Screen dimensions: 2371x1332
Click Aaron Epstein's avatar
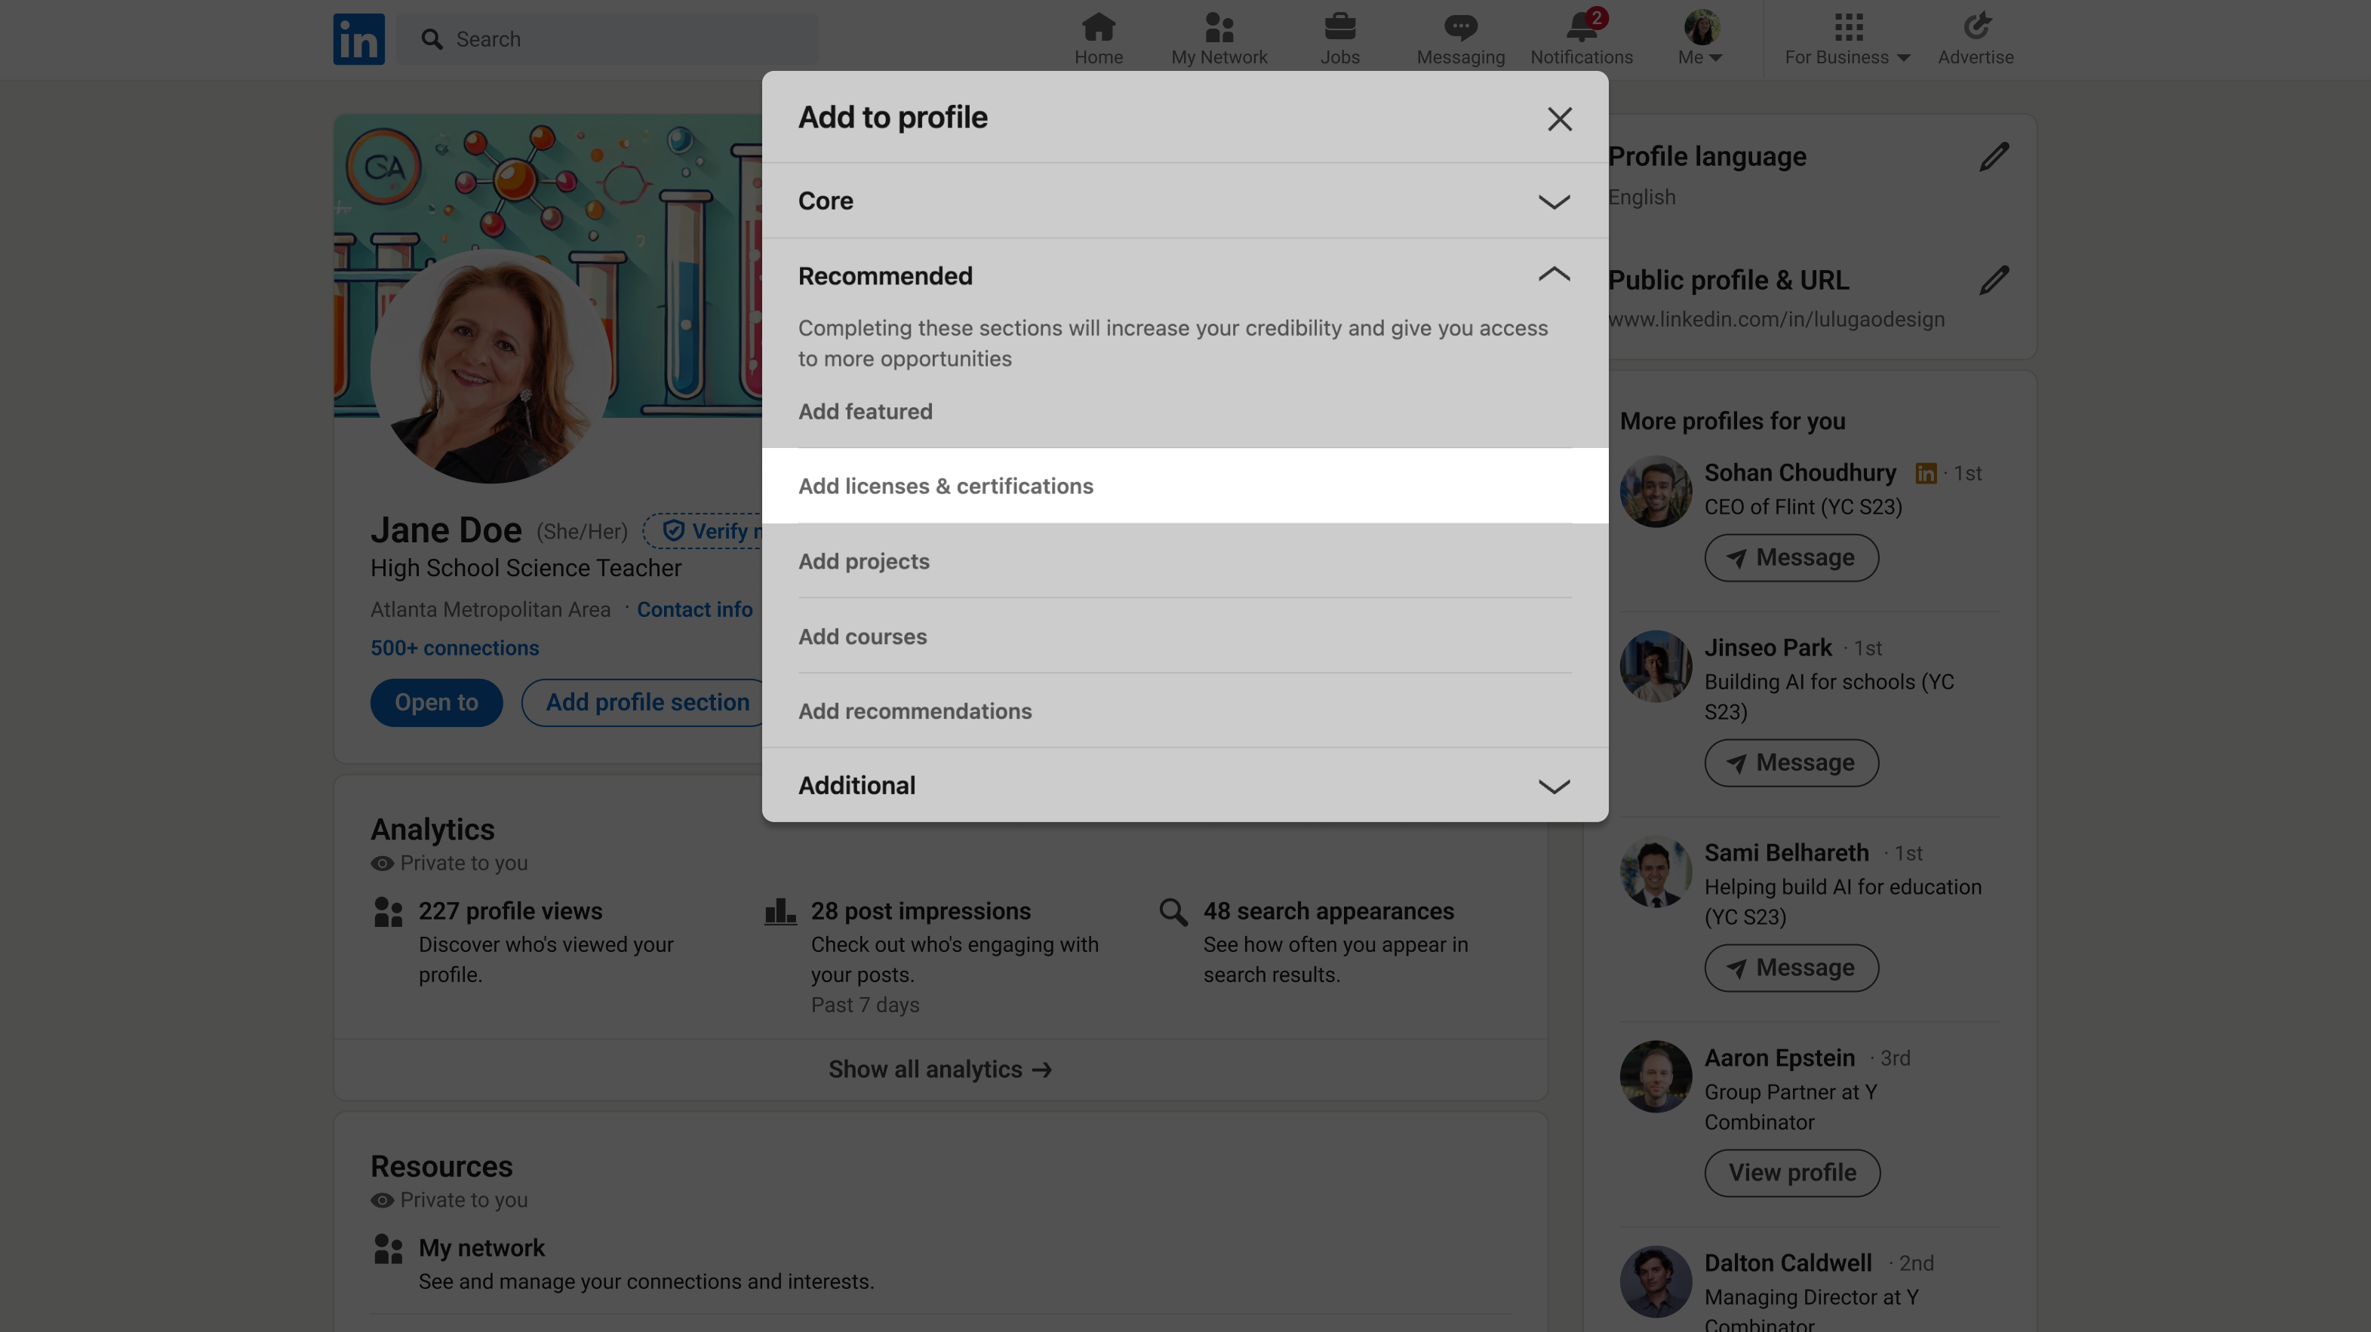coord(1655,1076)
